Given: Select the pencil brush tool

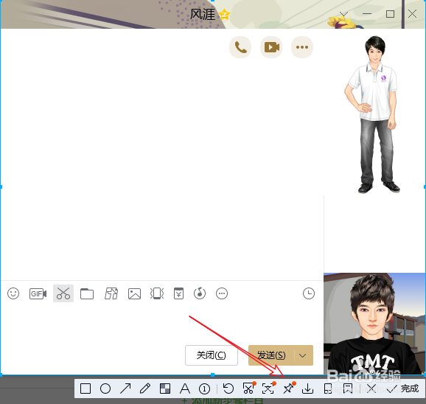Looking at the screenshot, I should 145,389.
